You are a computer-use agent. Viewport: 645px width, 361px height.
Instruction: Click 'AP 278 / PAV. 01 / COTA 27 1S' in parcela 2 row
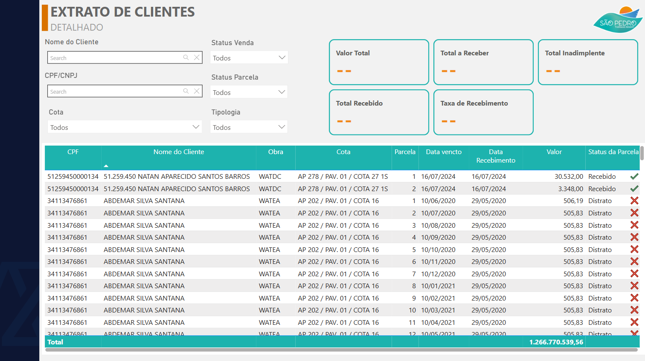pos(343,189)
